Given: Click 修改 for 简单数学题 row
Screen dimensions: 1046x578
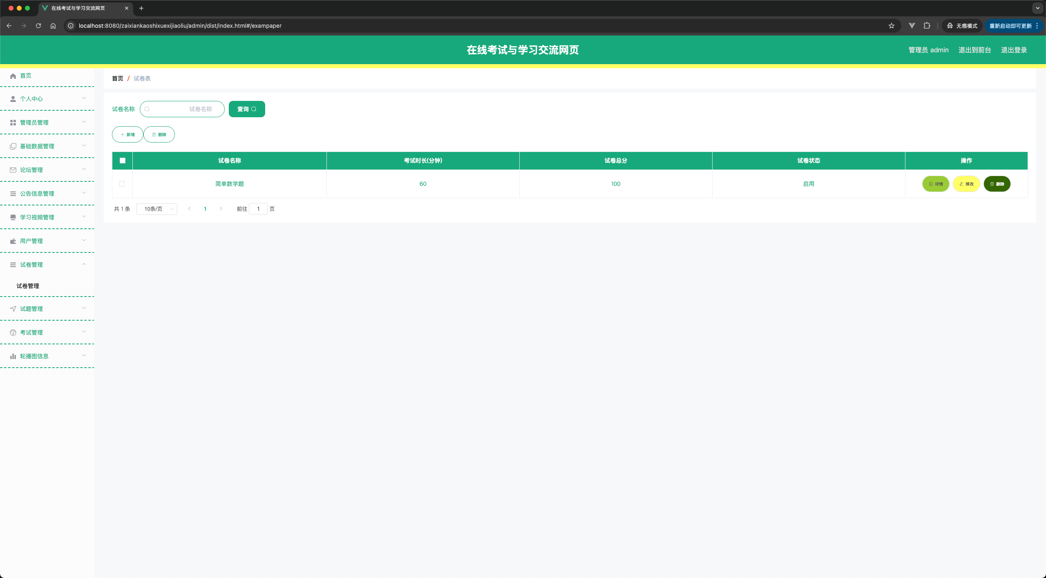Looking at the screenshot, I should pos(966,184).
